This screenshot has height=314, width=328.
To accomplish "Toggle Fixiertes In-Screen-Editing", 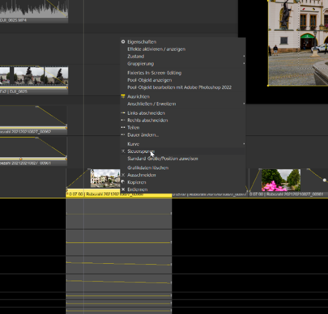I will pos(154,73).
